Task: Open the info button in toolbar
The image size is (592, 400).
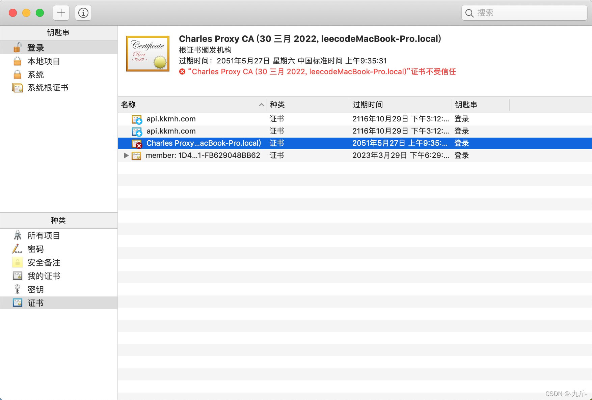Action: [x=83, y=13]
